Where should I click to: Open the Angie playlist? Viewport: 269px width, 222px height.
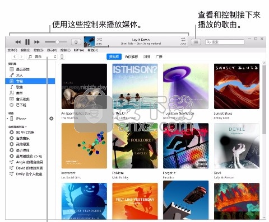point(30,162)
